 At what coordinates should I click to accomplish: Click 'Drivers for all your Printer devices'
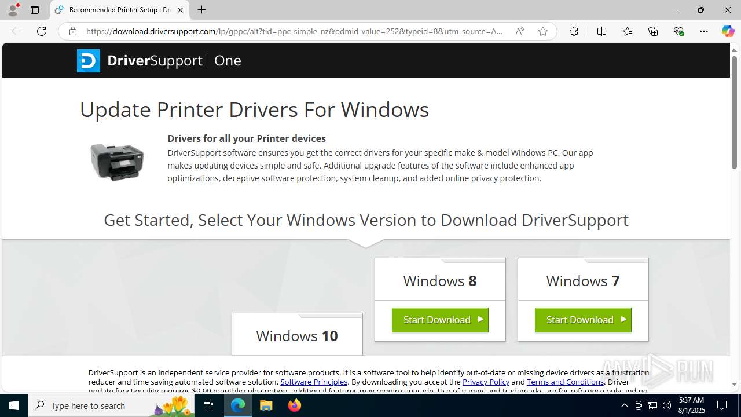[x=247, y=138]
